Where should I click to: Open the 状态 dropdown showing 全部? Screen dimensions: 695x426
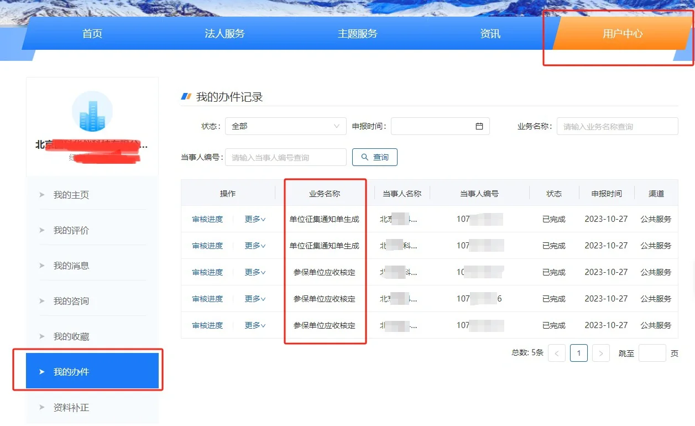pyautogui.click(x=285, y=126)
